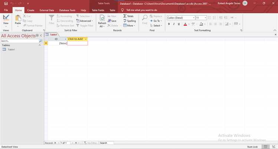
Task: Click Refresh All in Records group
Action: click(102, 21)
